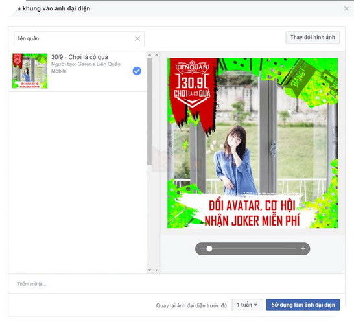Toggle the blue checkmark on the frame
This screenshot has height=324, width=354.
137,71
